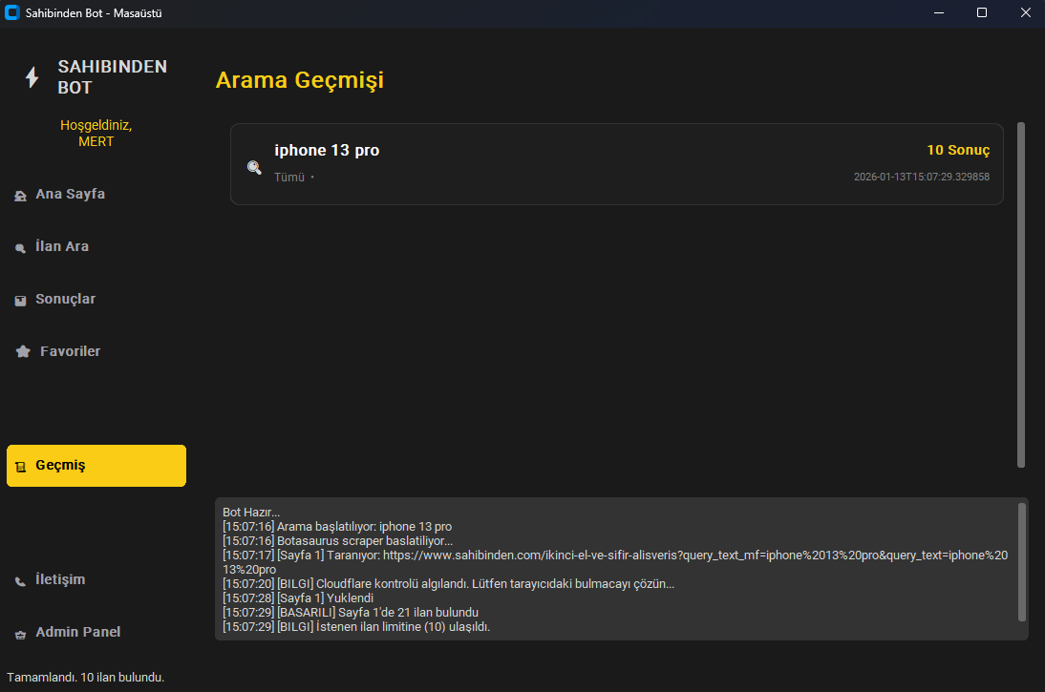Viewport: 1045px width, 692px height.
Task: Minimize the Sahibinden Bot window
Action: click(938, 12)
